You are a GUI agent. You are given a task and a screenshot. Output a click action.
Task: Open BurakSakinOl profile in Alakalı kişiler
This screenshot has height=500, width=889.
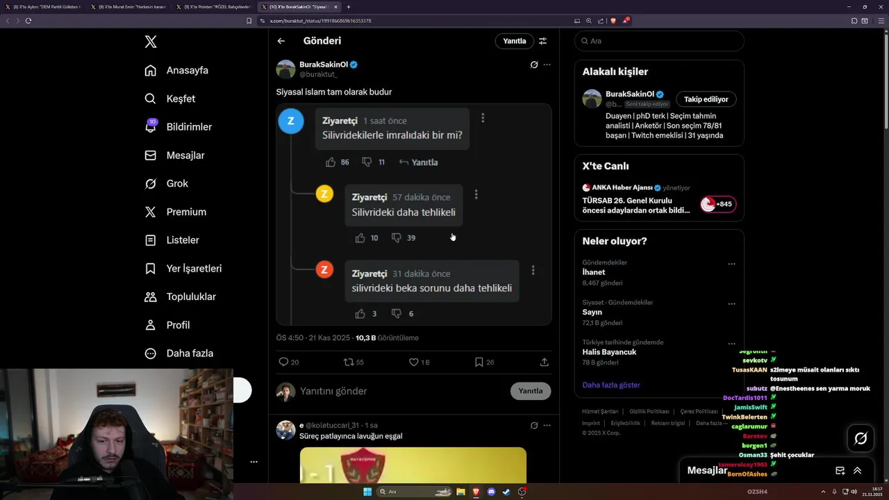(x=629, y=94)
